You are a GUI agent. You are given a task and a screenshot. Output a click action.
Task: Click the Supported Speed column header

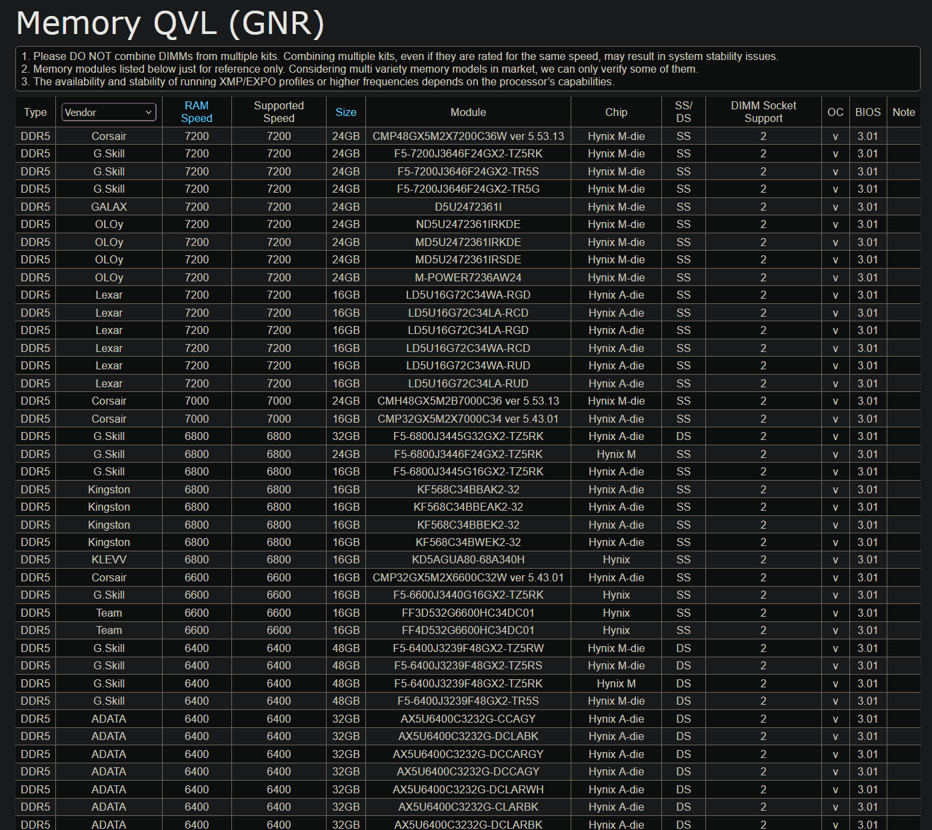(279, 112)
